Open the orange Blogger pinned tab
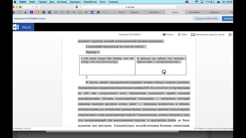 pos(38,12)
